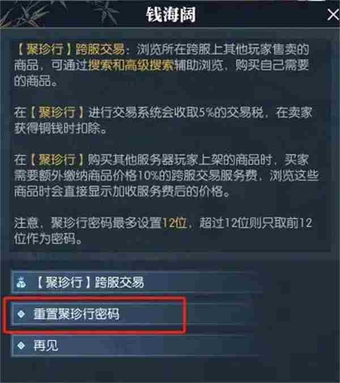Click the bamboo leaf decoration in header
340x383 pixels.
click(x=29, y=14)
